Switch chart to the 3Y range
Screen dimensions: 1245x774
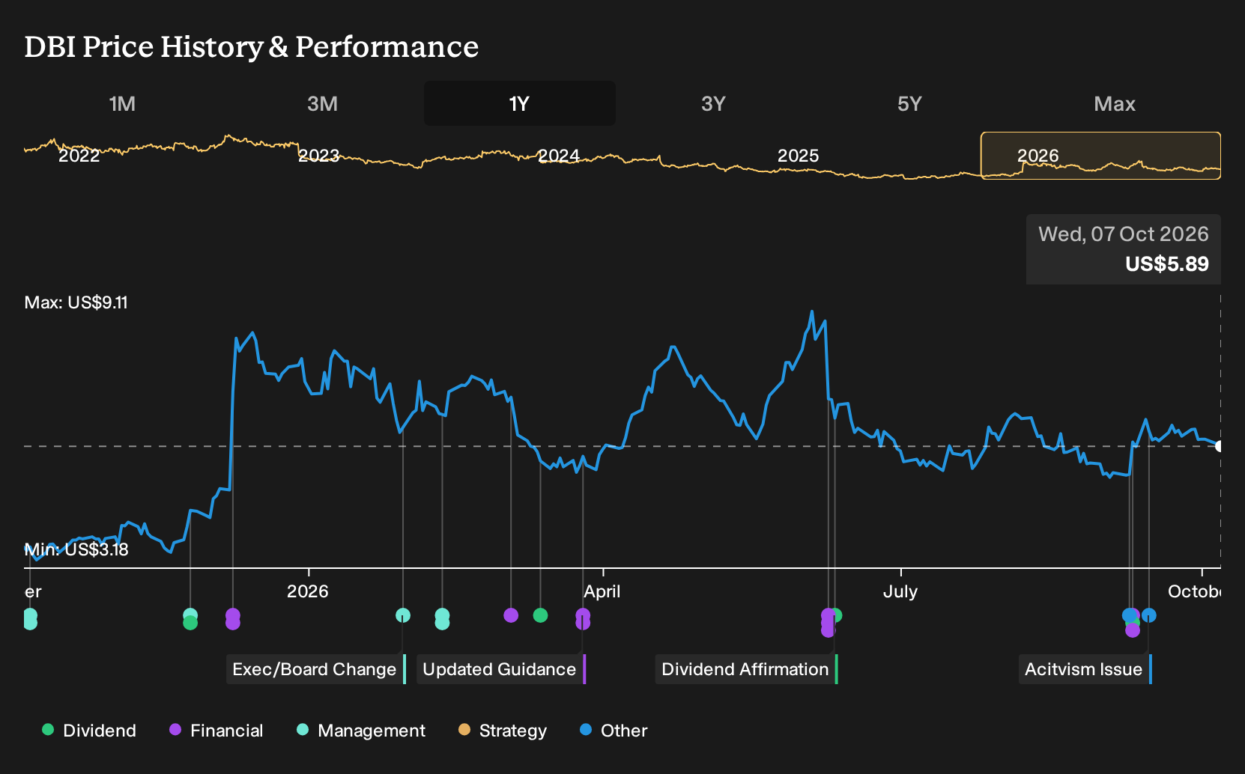[713, 103]
